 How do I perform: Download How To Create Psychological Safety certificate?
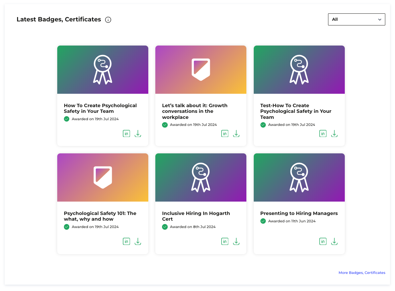pos(138,134)
